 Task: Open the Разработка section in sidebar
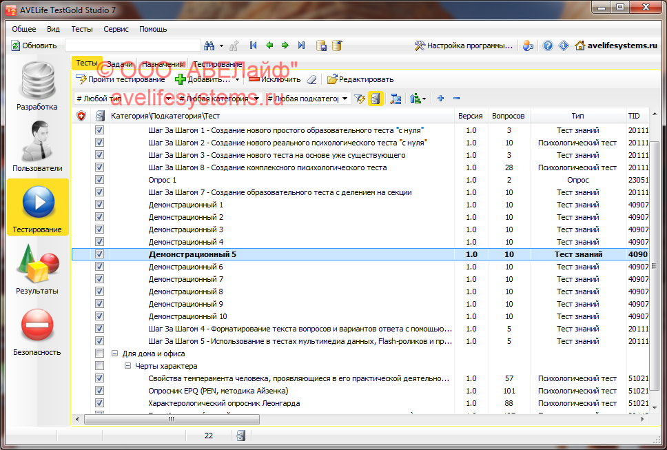pyautogui.click(x=37, y=87)
